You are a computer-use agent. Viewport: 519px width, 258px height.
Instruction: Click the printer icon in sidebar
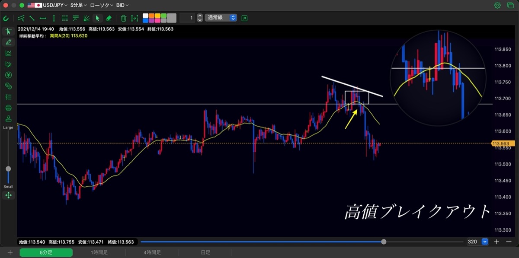pyautogui.click(x=8, y=108)
